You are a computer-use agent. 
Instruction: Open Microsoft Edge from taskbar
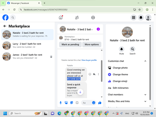(x=59, y=113)
